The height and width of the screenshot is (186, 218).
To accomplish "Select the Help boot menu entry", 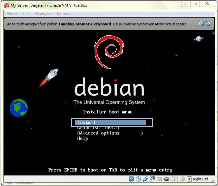I will pyautogui.click(x=82, y=138).
